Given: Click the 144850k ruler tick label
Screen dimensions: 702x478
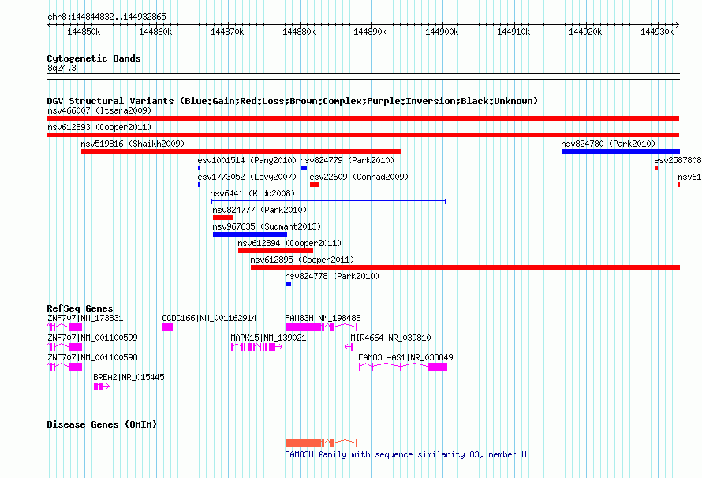Looking at the screenshot, I should [x=84, y=32].
